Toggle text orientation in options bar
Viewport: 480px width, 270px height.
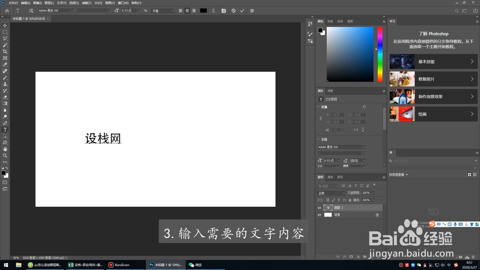[x=31, y=11]
